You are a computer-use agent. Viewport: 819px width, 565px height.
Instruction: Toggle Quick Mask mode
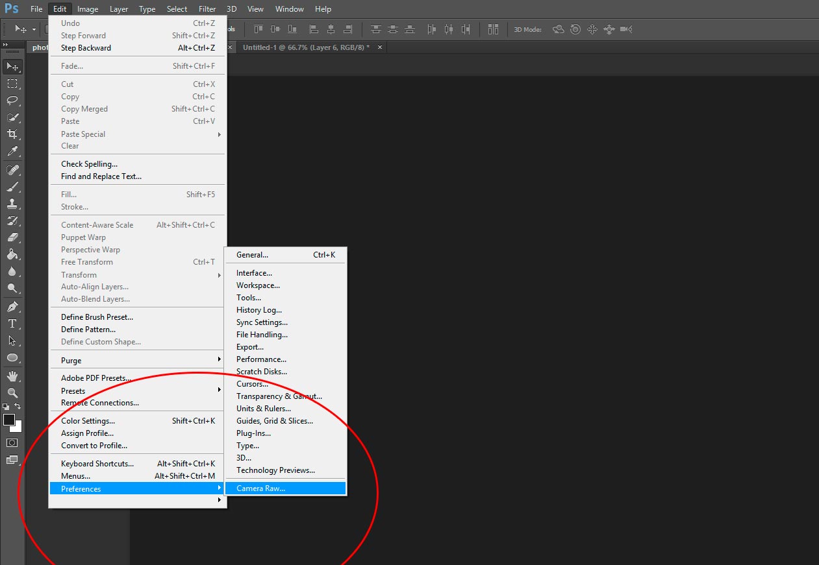click(12, 443)
